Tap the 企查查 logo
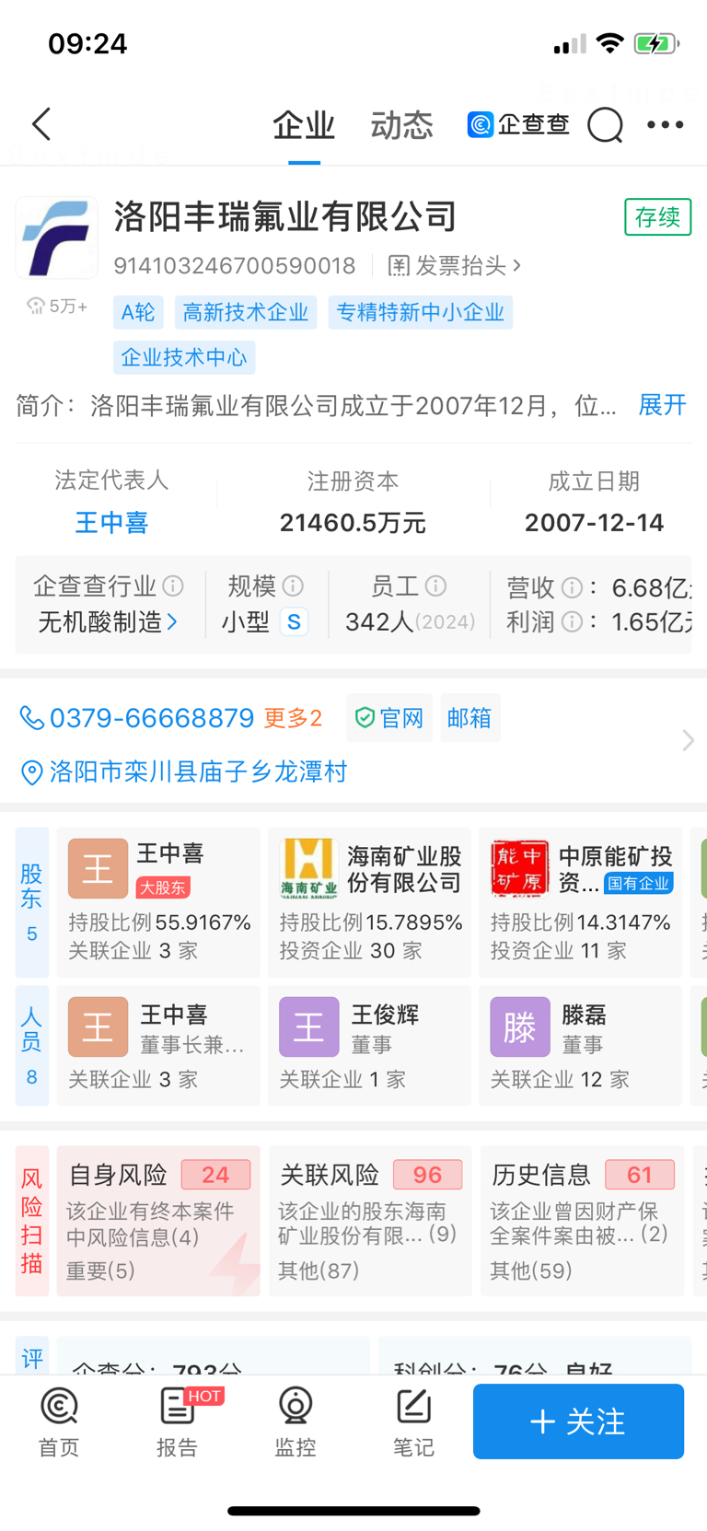The image size is (707, 1531). (x=518, y=124)
